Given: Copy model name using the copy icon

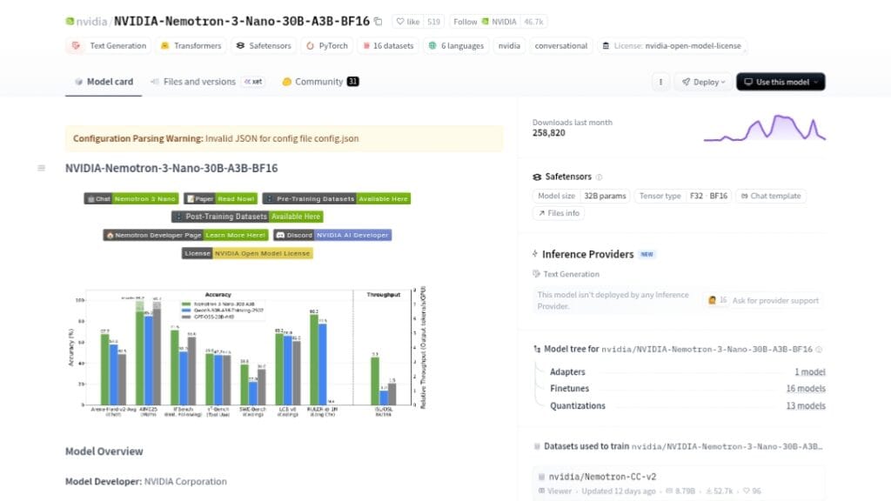Looking at the screenshot, I should click(x=379, y=21).
